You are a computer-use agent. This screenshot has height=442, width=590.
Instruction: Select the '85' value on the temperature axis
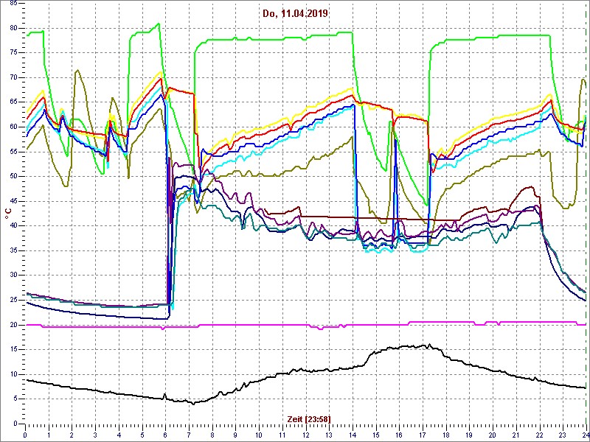[x=13, y=4]
